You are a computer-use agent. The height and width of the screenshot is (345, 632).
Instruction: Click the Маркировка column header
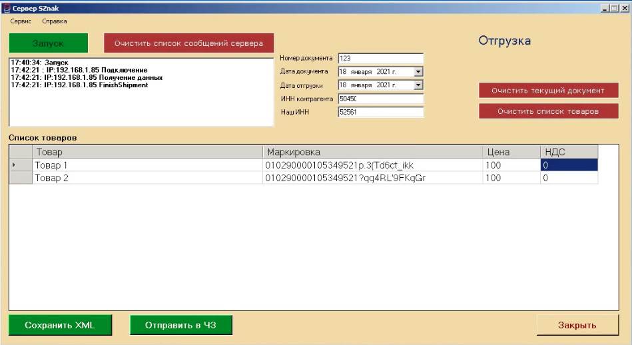(372, 152)
